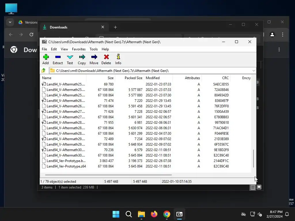Sort by the Name column header
The height and width of the screenshot is (221, 295).
63,78
